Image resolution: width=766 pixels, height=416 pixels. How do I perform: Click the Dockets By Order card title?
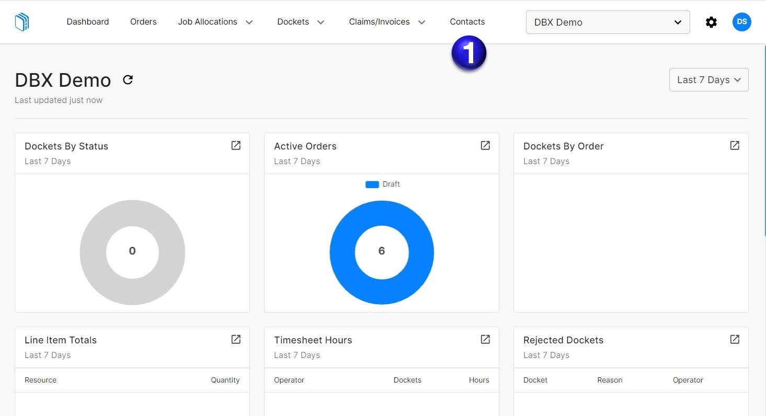[564, 146]
